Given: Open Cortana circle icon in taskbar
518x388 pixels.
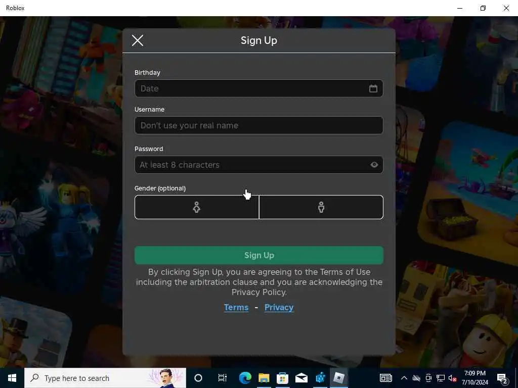Looking at the screenshot, I should point(198,378).
